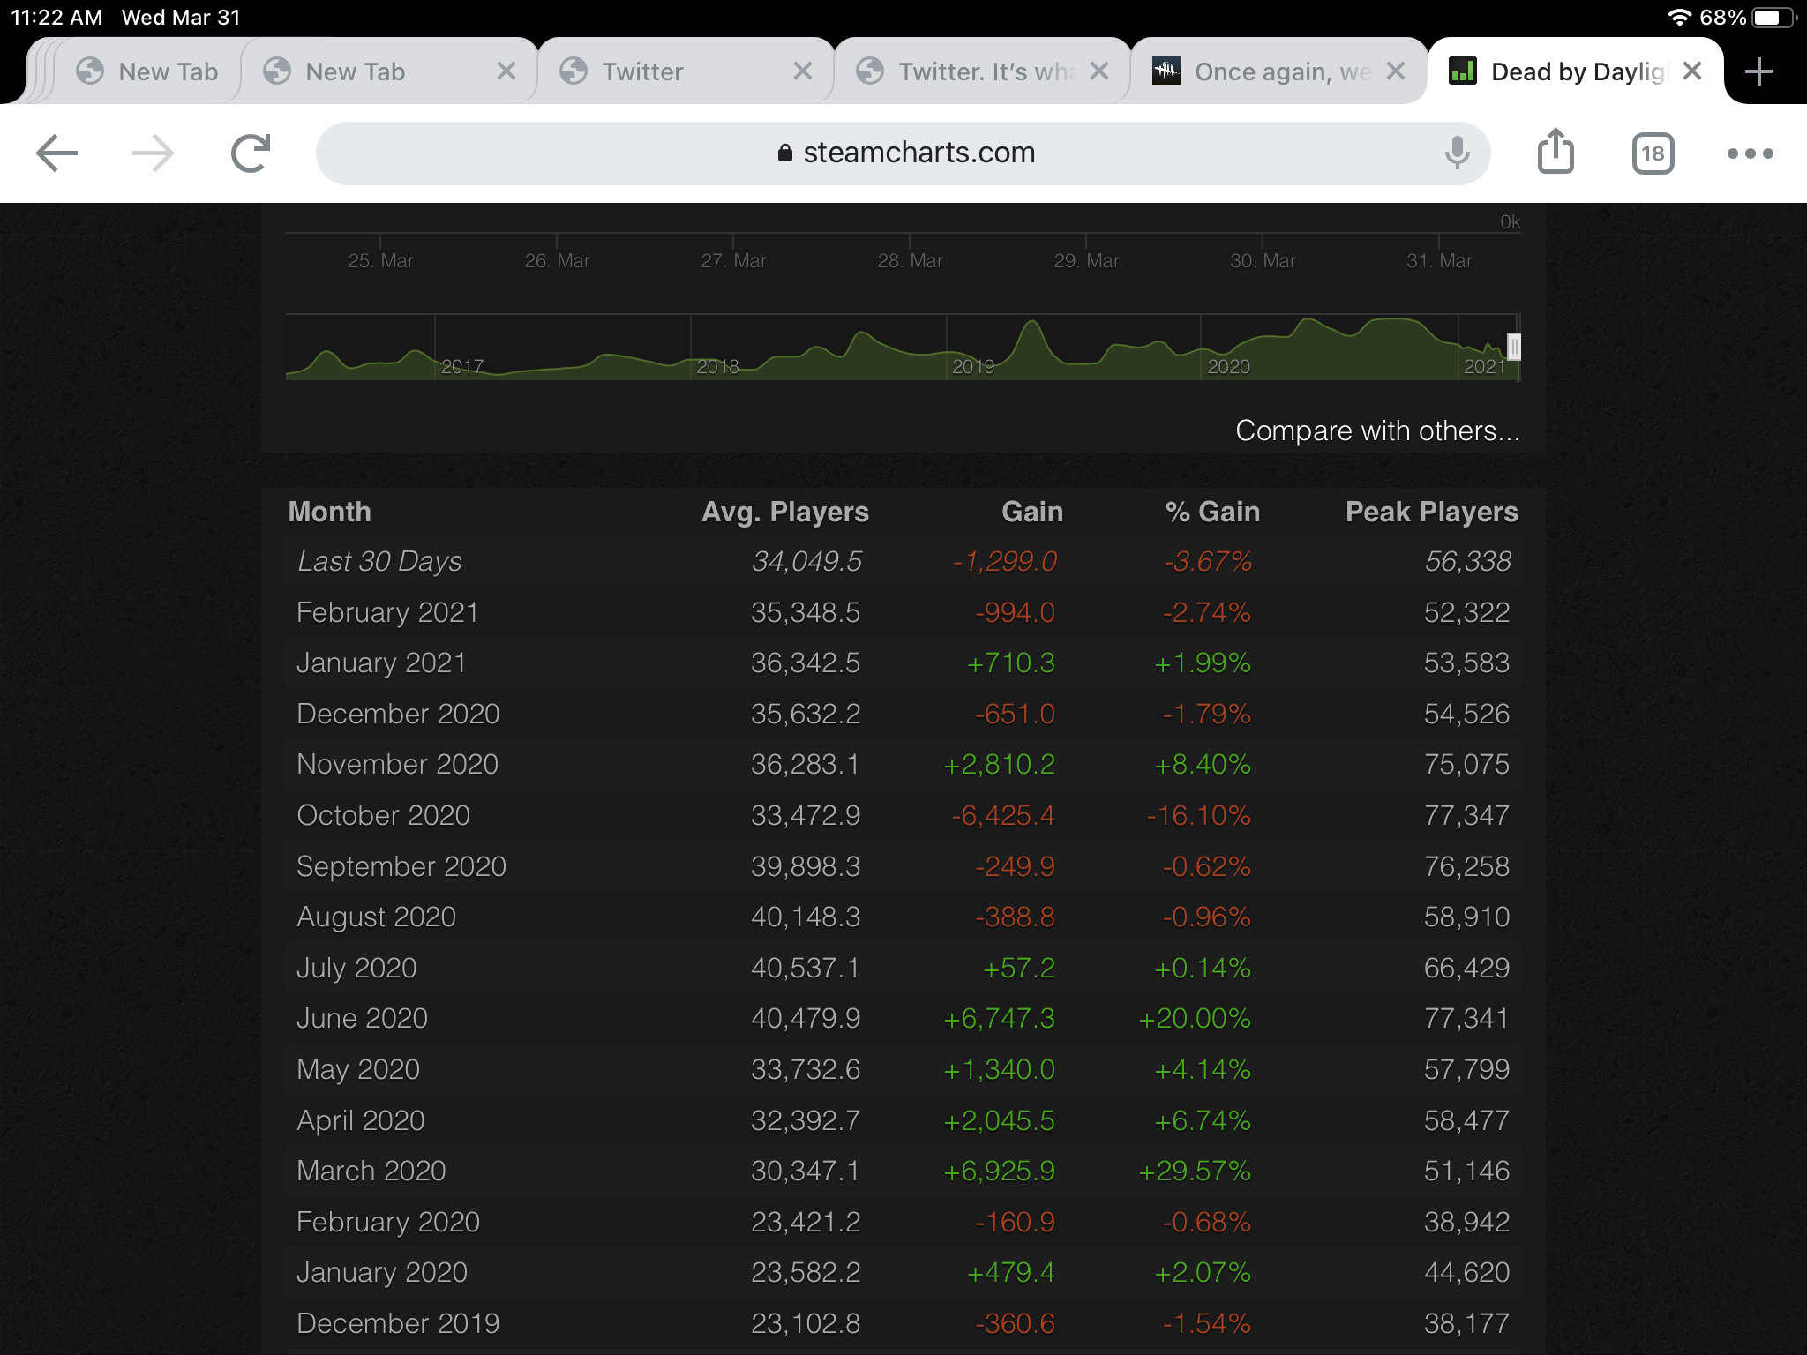Open a new tab with plus icon
The width and height of the screenshot is (1807, 1355).
(1759, 71)
